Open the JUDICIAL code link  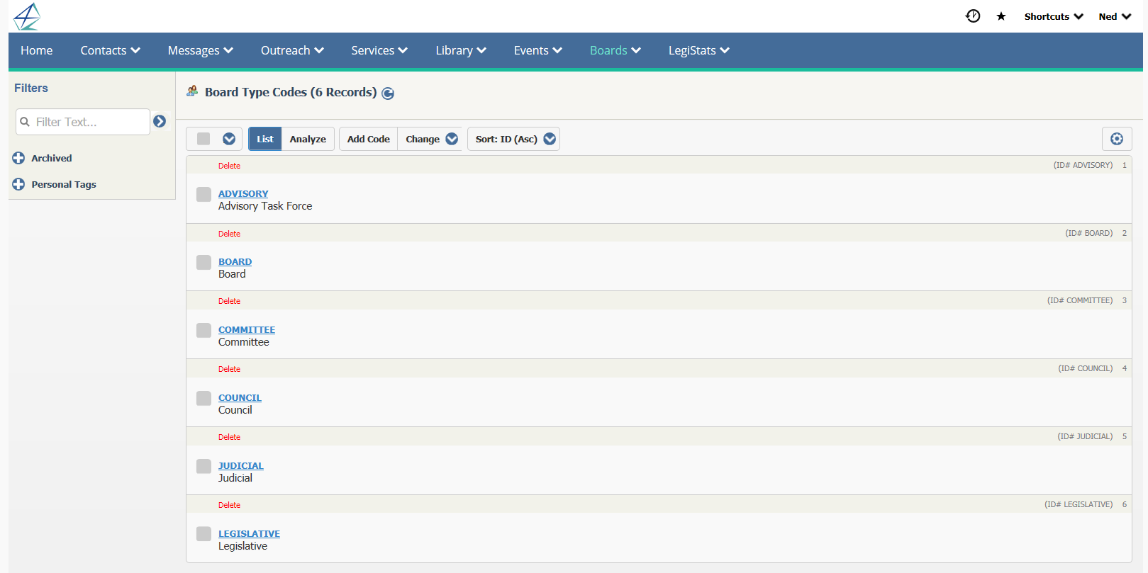point(241,465)
